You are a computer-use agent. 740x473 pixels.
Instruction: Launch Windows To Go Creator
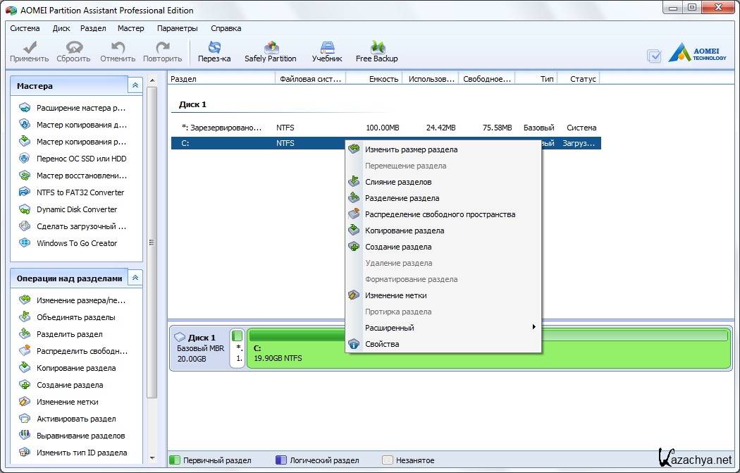click(76, 243)
